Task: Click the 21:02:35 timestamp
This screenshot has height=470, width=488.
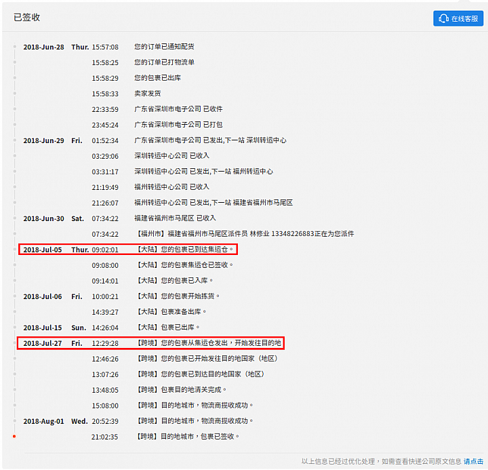Action: (105, 437)
